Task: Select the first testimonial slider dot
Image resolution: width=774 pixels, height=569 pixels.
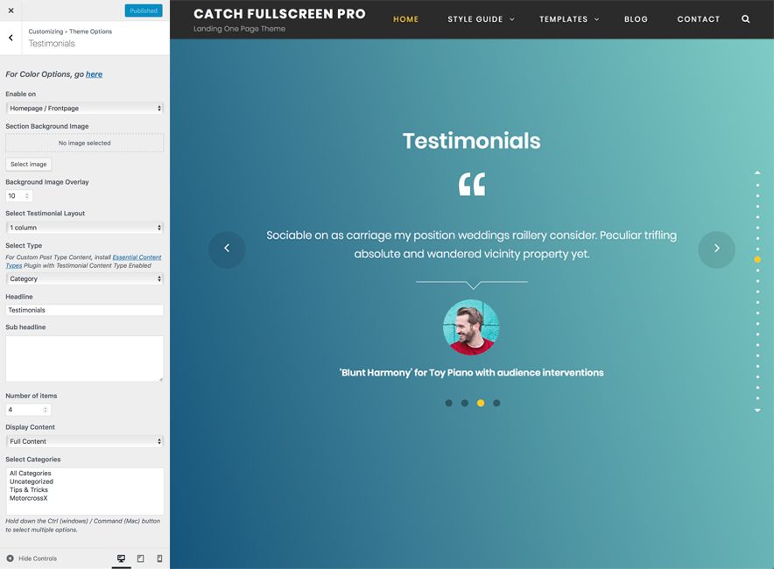Action: click(449, 404)
